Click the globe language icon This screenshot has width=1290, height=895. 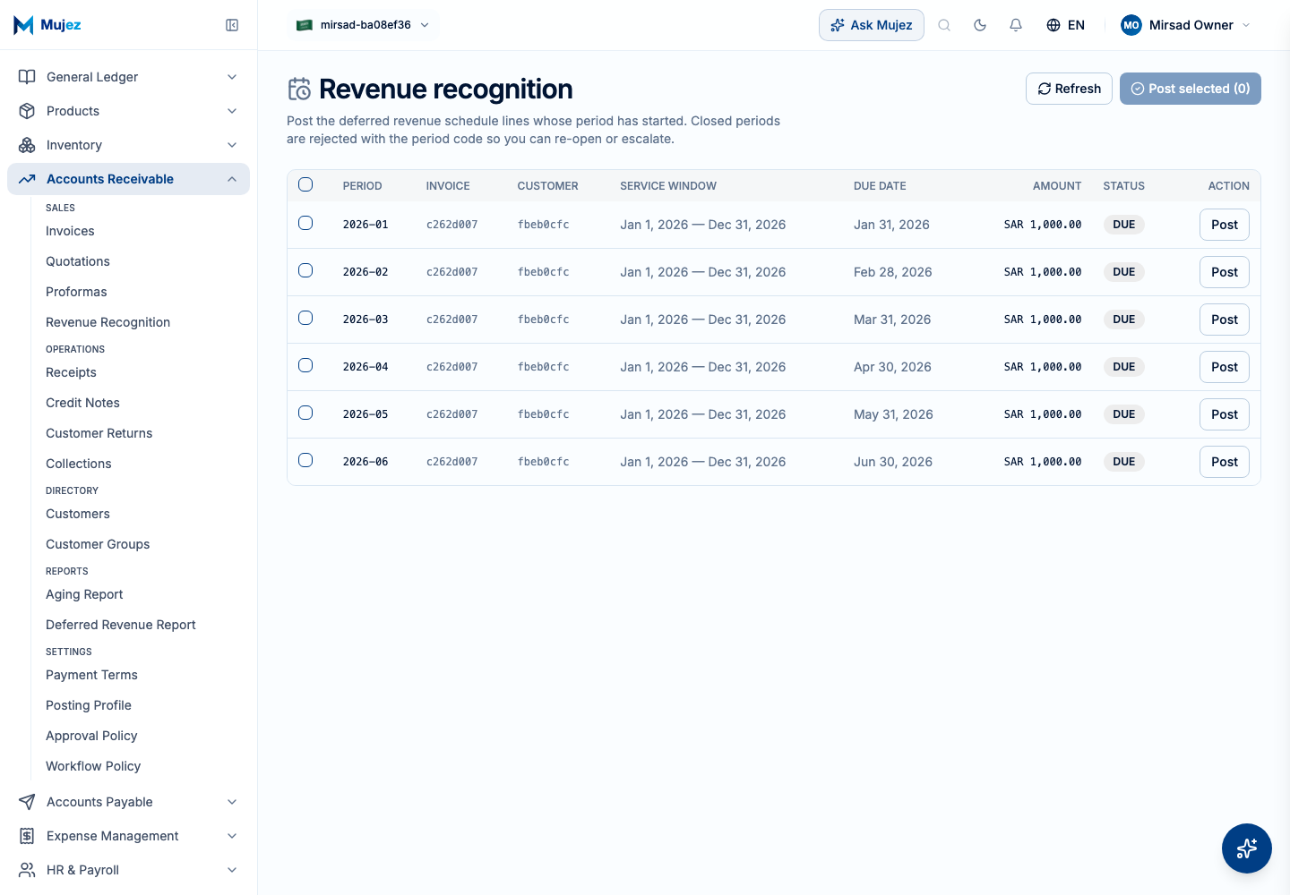pyautogui.click(x=1053, y=25)
